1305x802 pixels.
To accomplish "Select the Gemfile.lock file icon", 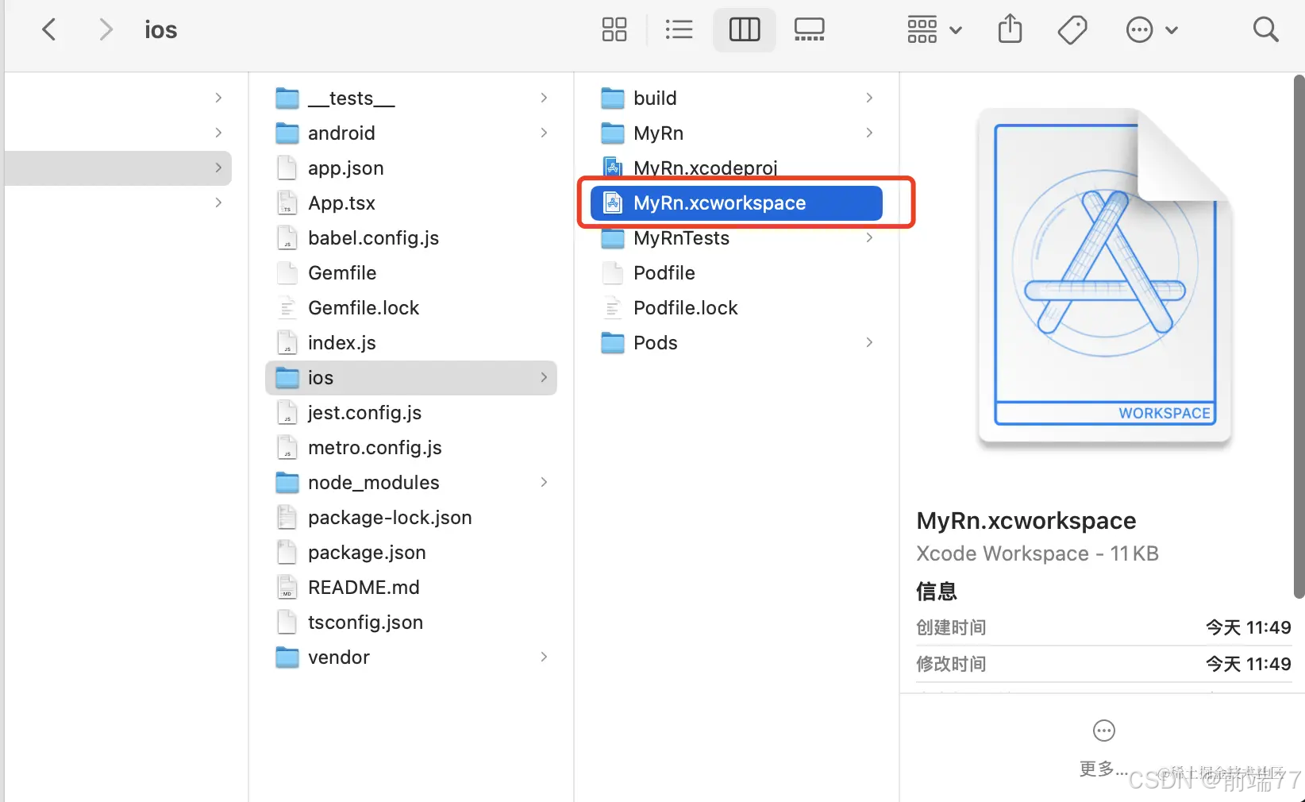I will pos(287,308).
